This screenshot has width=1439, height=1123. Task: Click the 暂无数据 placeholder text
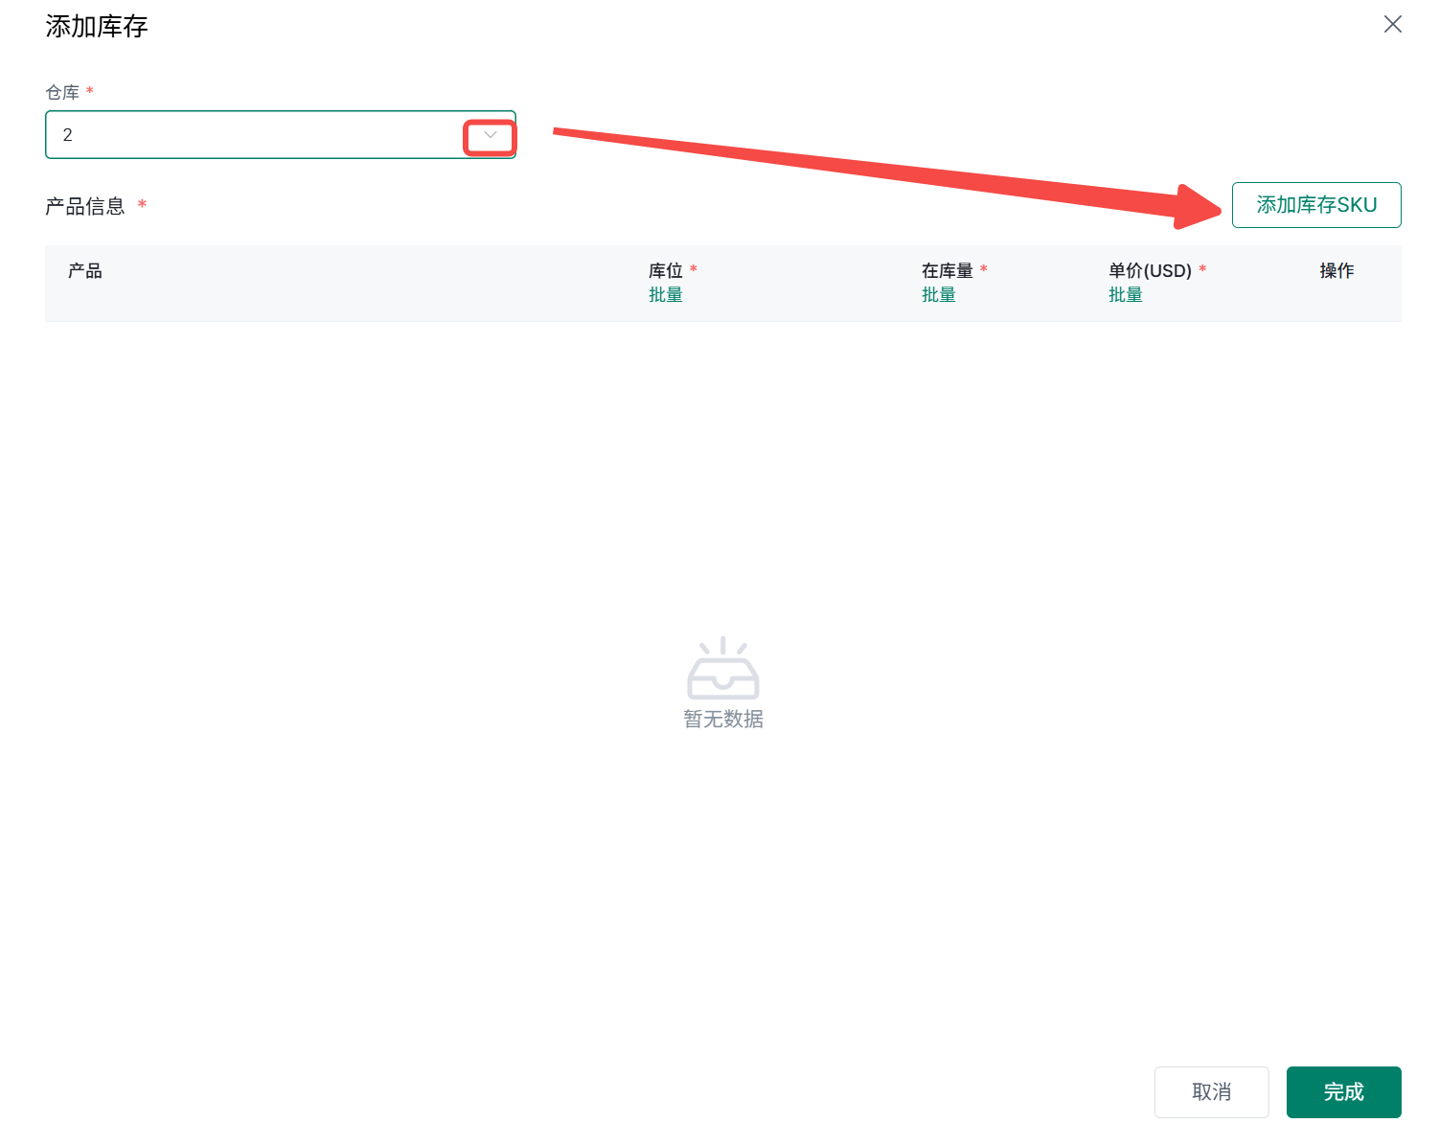pyautogui.click(x=723, y=719)
